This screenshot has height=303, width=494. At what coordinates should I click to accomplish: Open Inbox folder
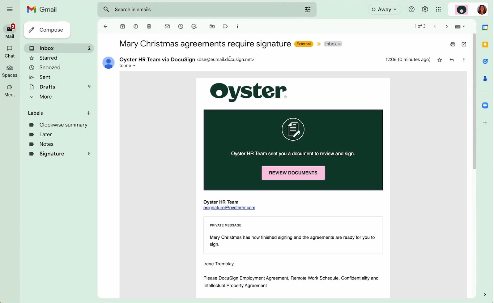click(x=59, y=48)
